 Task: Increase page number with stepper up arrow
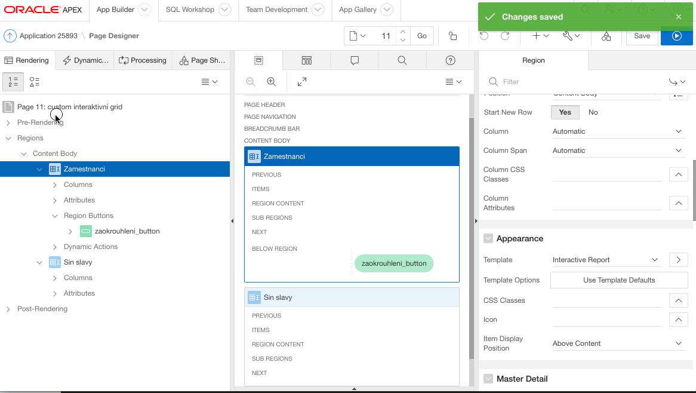coord(403,32)
